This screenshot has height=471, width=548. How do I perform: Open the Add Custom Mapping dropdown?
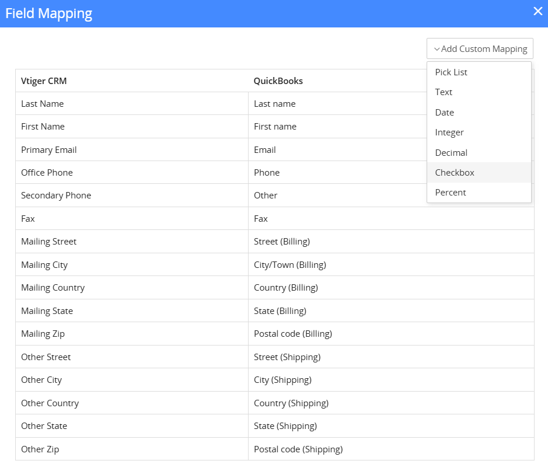point(480,48)
